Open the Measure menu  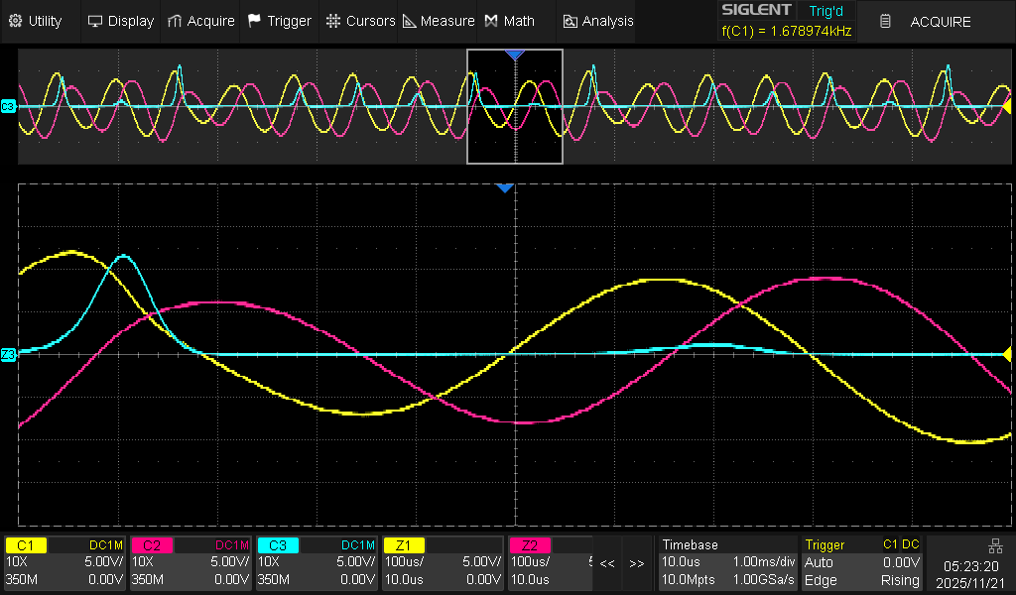pyautogui.click(x=438, y=21)
